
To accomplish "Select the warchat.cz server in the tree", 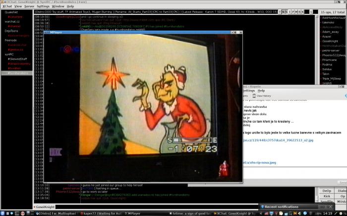I will coord(12,22).
